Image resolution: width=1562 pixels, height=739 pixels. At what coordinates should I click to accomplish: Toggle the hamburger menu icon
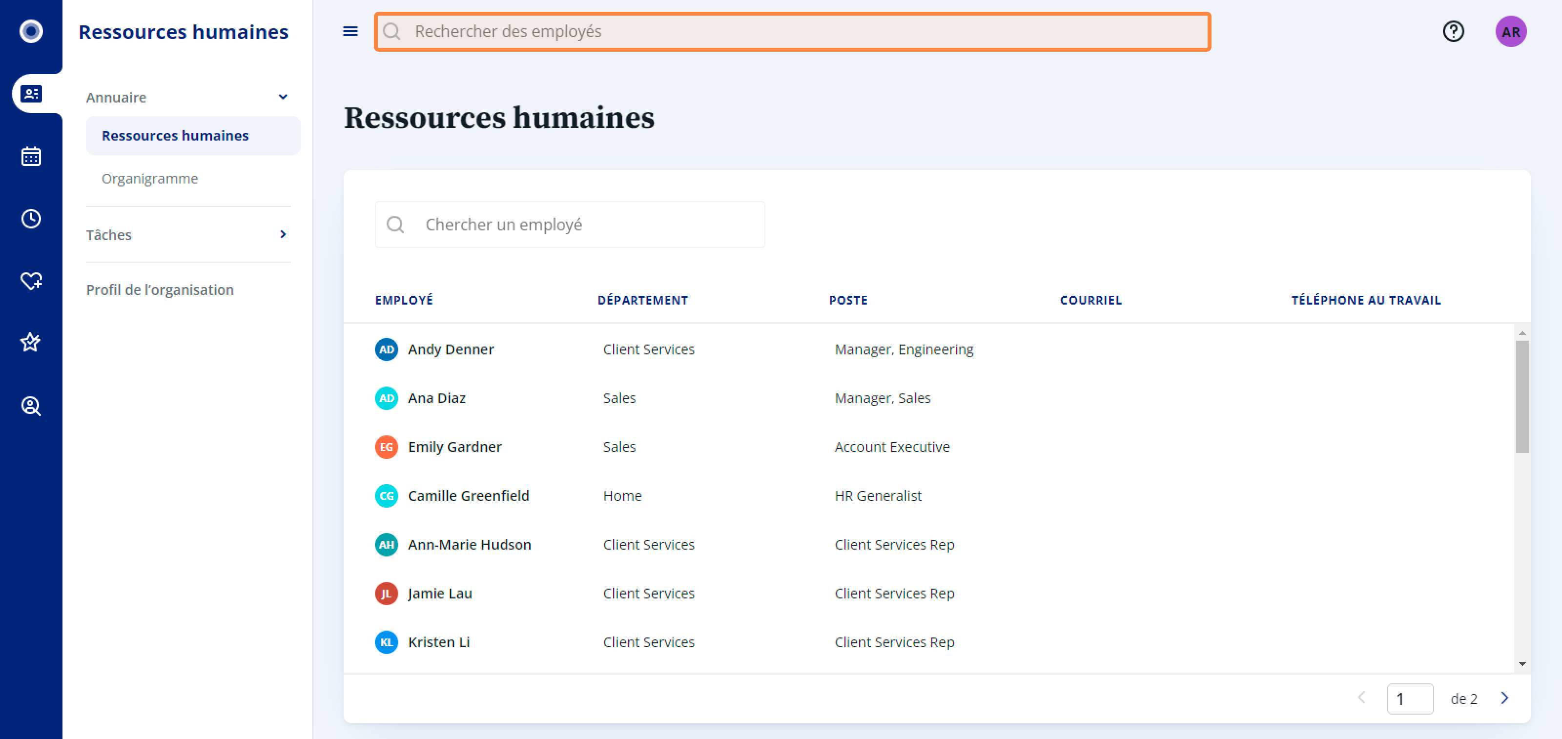click(x=350, y=32)
